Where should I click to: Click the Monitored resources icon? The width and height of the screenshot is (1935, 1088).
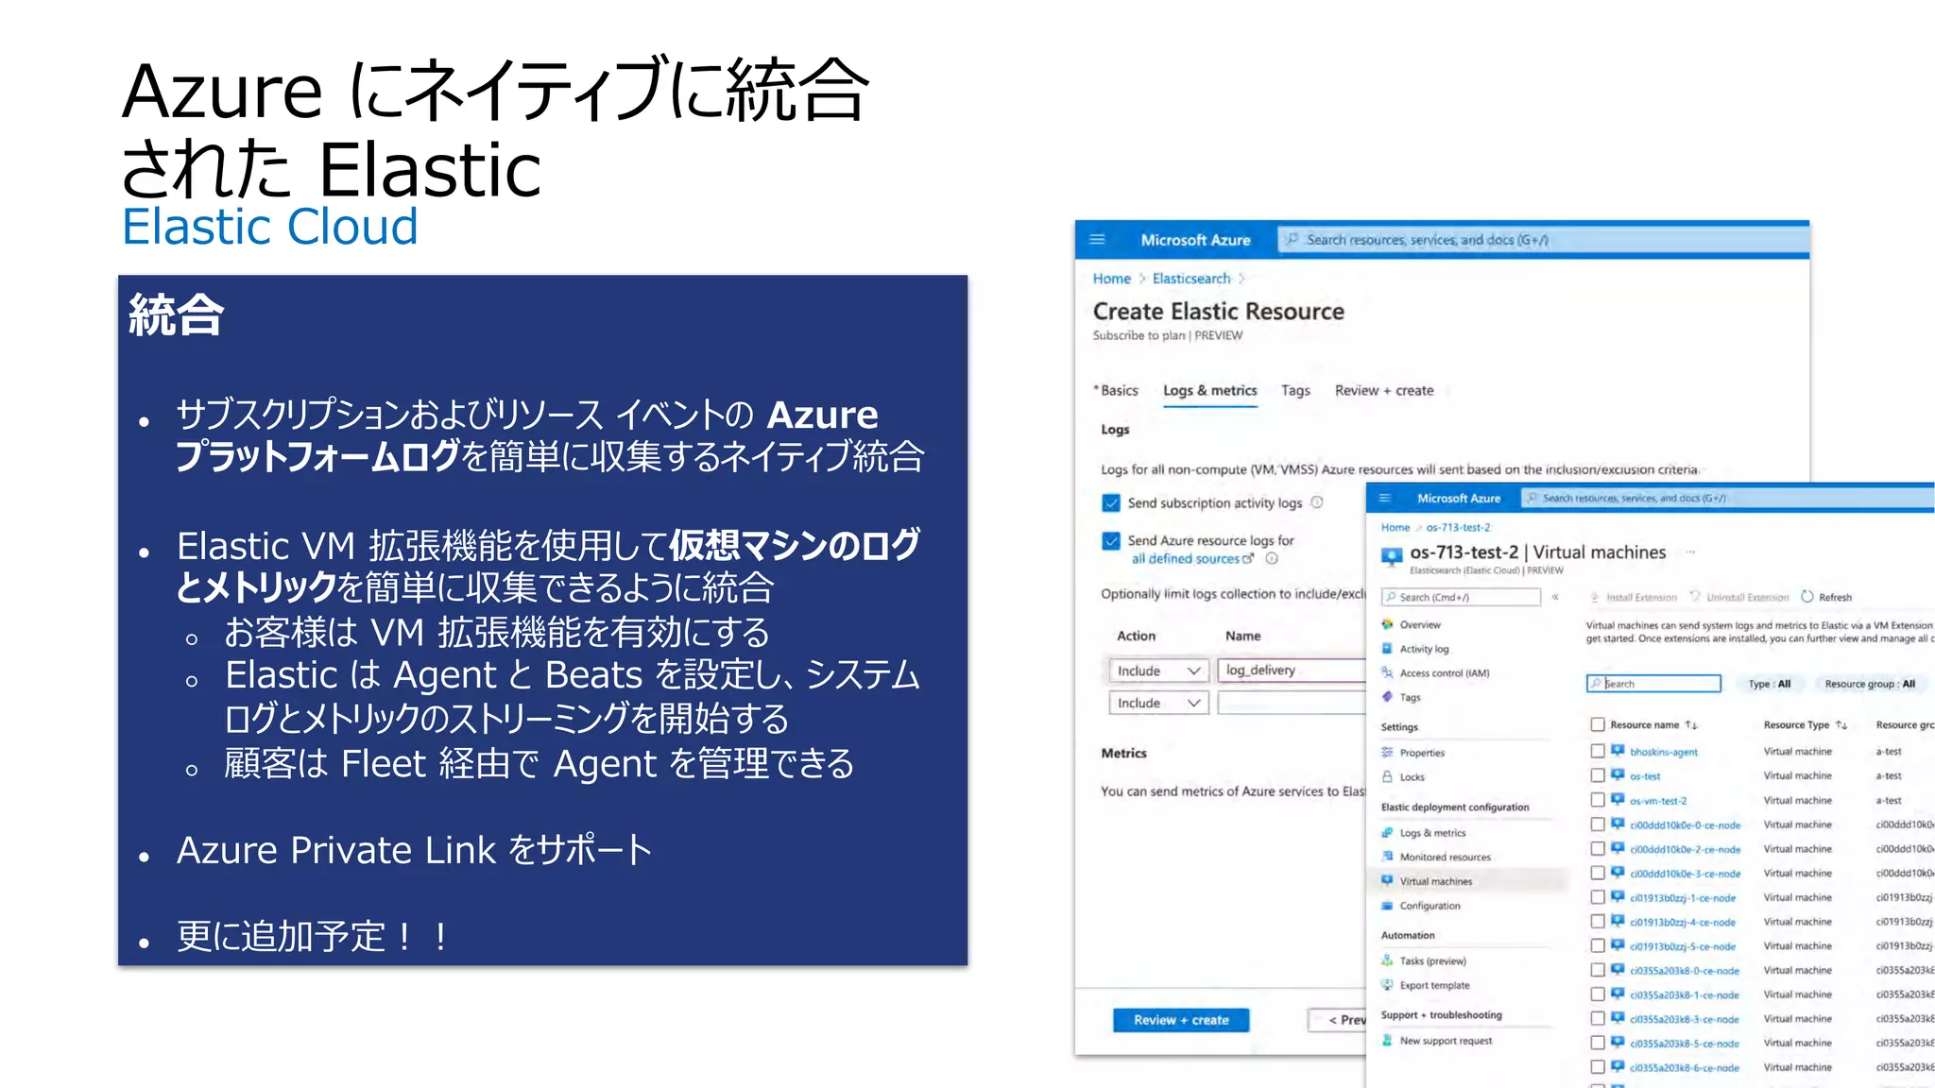(x=1387, y=857)
